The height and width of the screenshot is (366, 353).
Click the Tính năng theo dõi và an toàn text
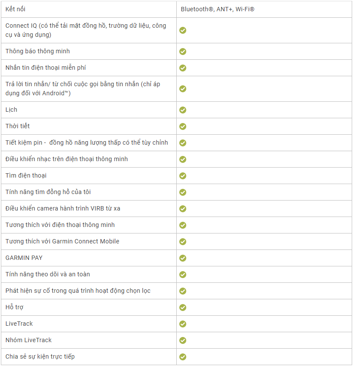(48, 274)
